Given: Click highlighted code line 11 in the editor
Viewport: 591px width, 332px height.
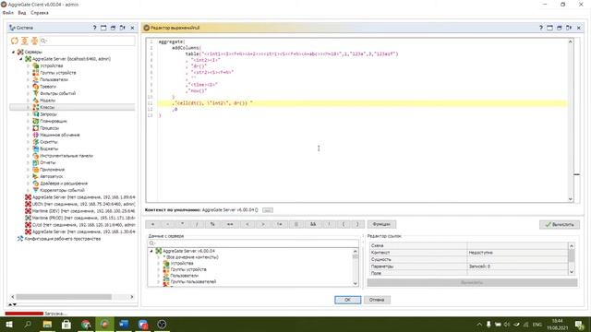Looking at the screenshot, I should click(362, 103).
